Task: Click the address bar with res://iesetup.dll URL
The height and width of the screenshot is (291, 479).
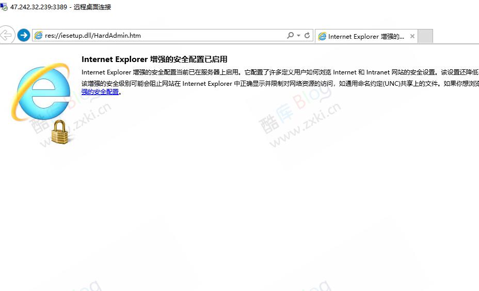Action: (172, 36)
